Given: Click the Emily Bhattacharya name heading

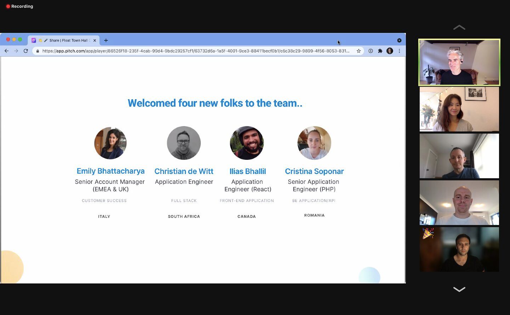Looking at the screenshot, I should pyautogui.click(x=110, y=171).
